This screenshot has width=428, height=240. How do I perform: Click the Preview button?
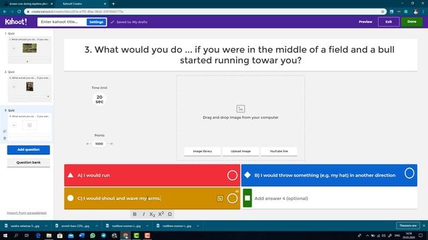tap(365, 22)
